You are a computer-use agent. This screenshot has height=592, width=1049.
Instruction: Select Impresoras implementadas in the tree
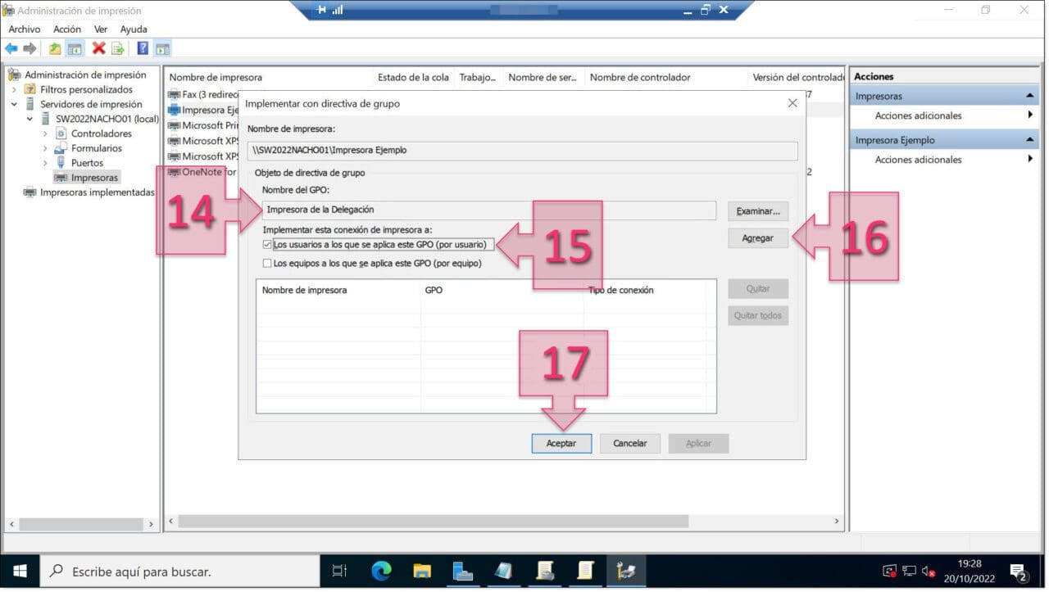click(x=97, y=192)
